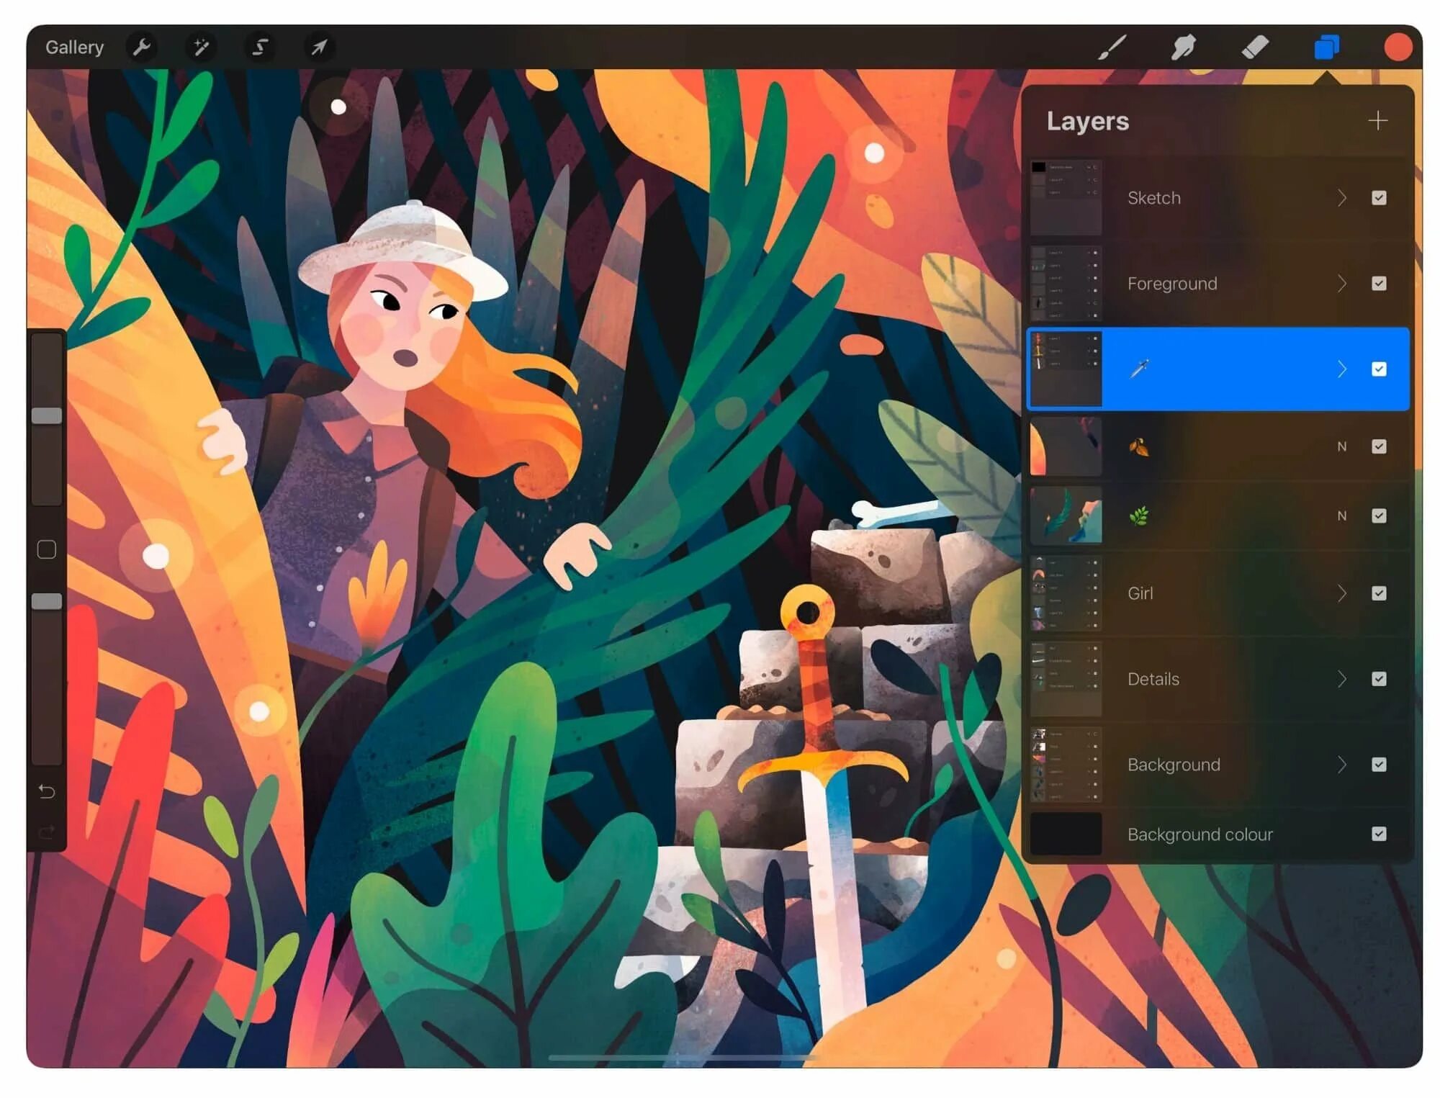Viewport: 1440px width, 1098px height.
Task: Open the Actions wrench menu
Action: (x=141, y=48)
